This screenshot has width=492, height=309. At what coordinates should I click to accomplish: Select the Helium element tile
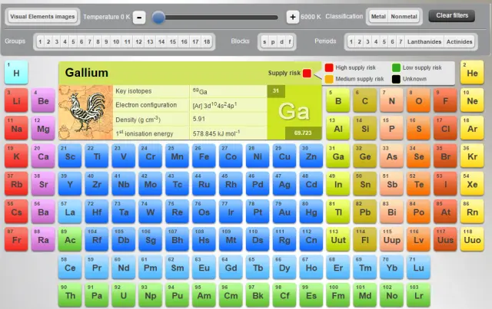coord(472,73)
